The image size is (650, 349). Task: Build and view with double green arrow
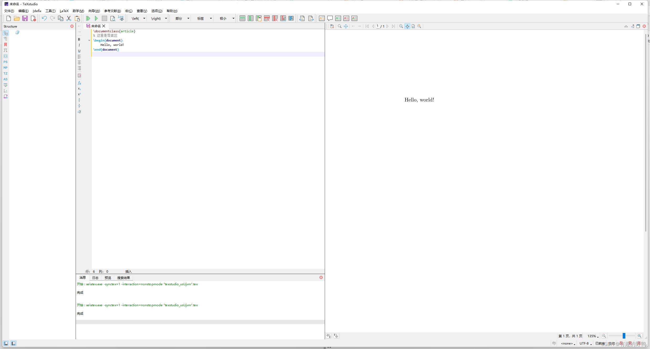(88, 18)
